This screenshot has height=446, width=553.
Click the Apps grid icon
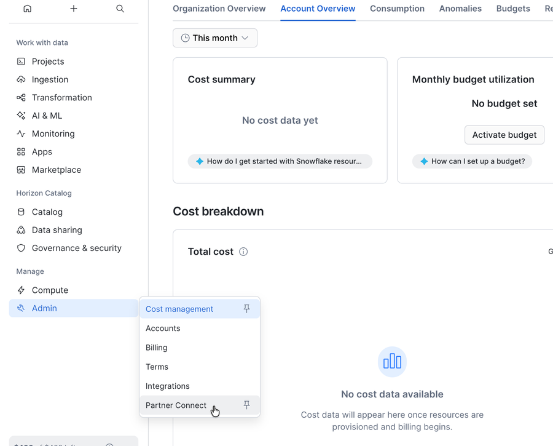21,152
